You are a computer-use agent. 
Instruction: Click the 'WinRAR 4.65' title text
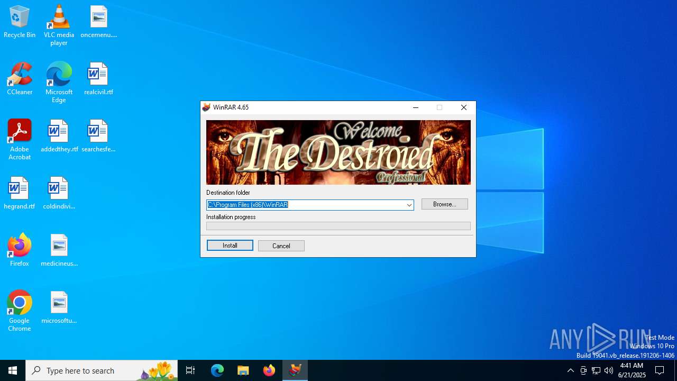pyautogui.click(x=231, y=107)
